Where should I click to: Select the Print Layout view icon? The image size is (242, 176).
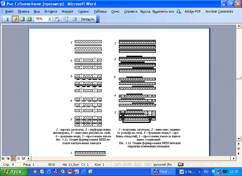pyautogui.click(x=13, y=158)
